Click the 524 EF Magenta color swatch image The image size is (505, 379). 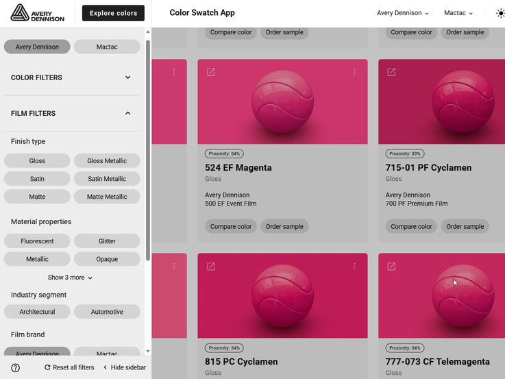pos(282,101)
